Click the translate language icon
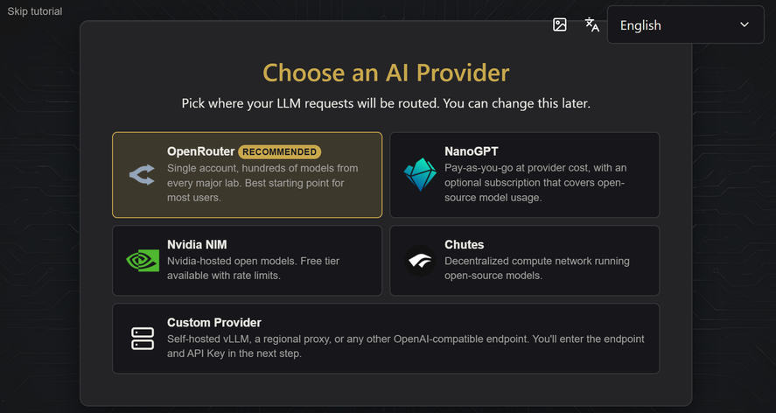The height and width of the screenshot is (413, 776). pyautogui.click(x=592, y=24)
